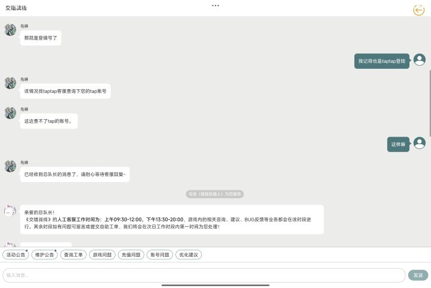Click message 该情况找taptap客服查询下您的tap账号
Viewport: 431px width, 288px height.
pos(65,91)
